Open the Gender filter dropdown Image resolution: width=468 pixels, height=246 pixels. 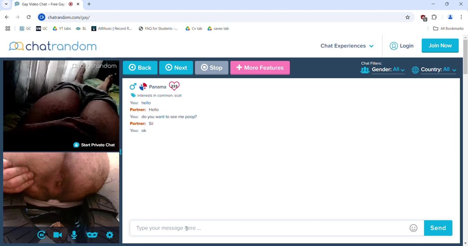388,70
